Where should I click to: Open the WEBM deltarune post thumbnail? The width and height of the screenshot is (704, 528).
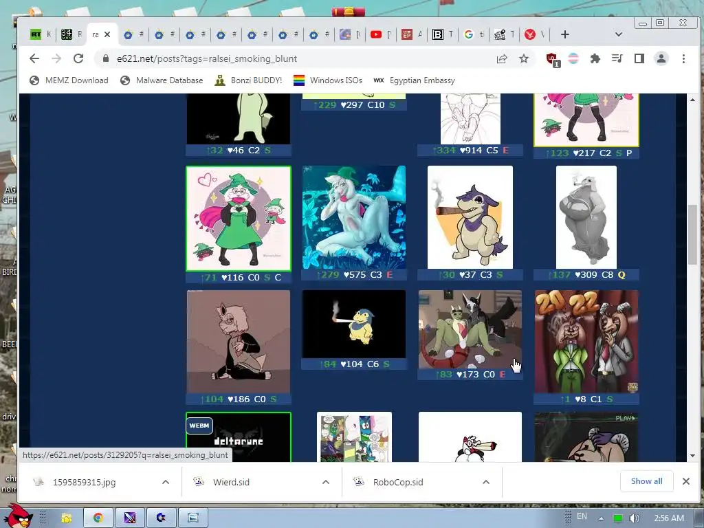[239, 437]
